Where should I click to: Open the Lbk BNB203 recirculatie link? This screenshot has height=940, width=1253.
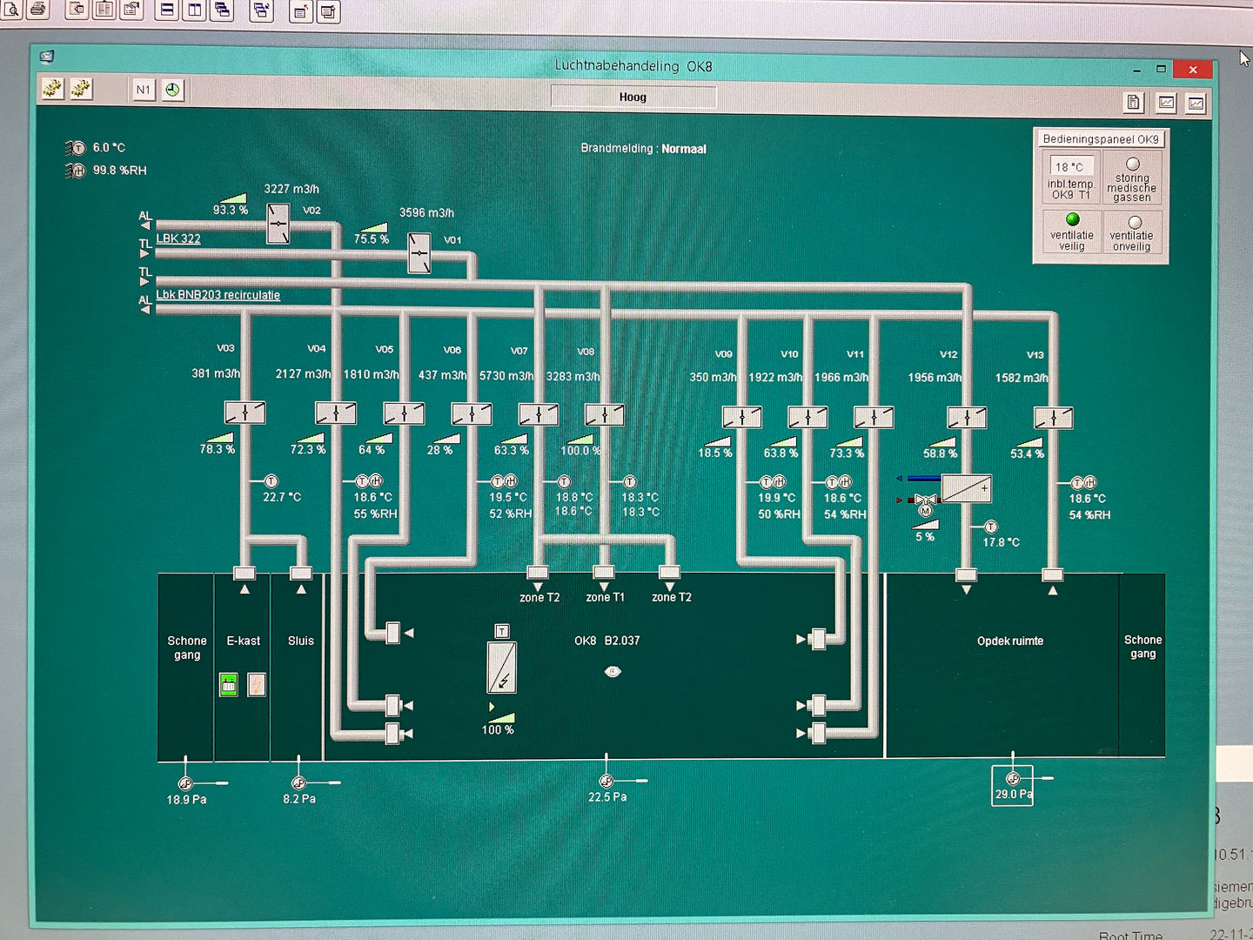[x=218, y=295]
